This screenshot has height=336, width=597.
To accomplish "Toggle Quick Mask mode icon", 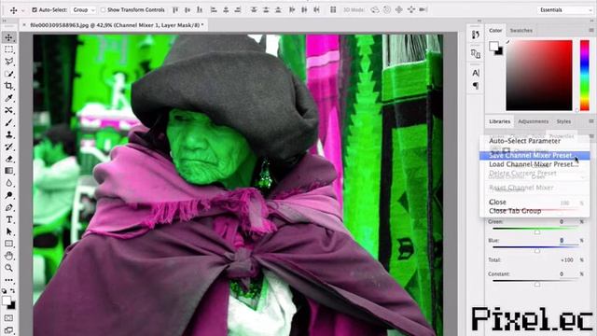I will 8,318.
